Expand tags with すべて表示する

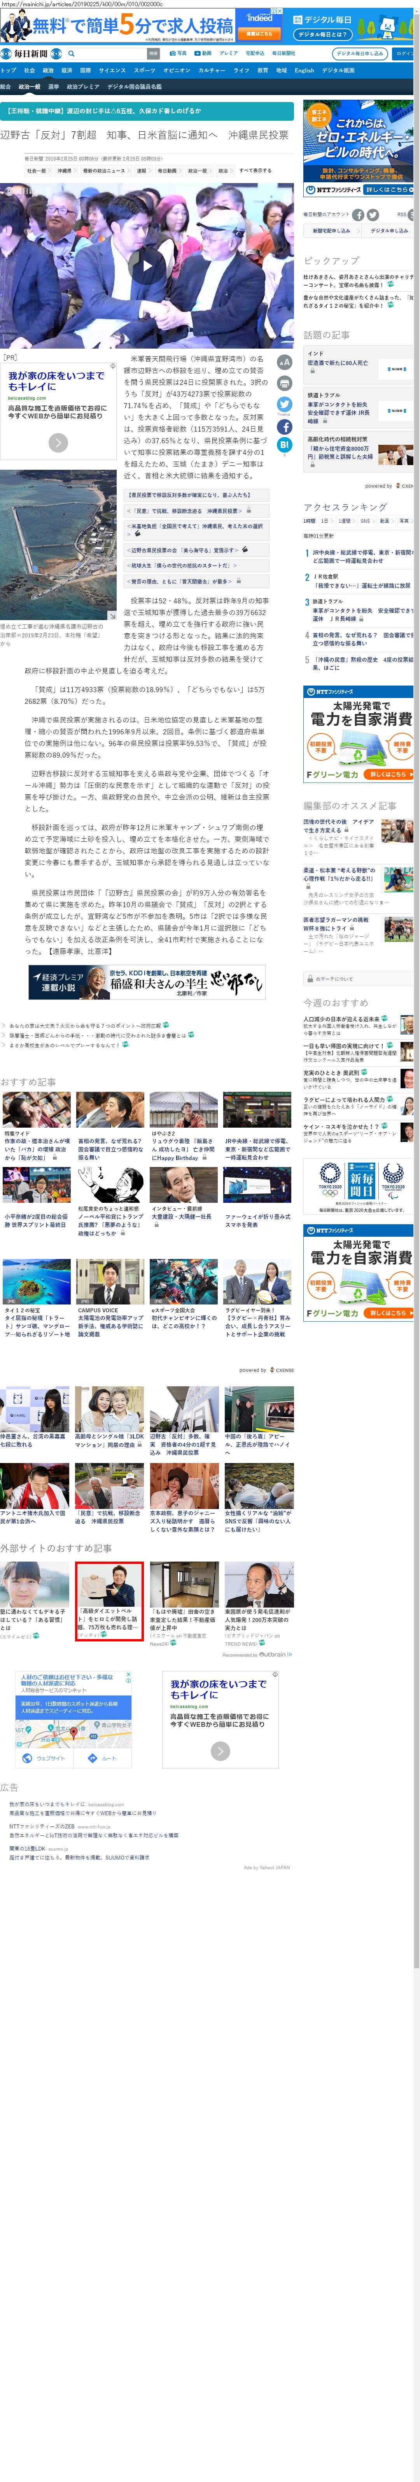[x=255, y=171]
